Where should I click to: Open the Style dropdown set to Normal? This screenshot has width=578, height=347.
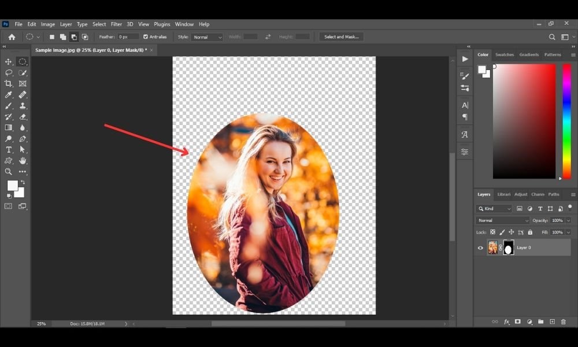tap(207, 37)
